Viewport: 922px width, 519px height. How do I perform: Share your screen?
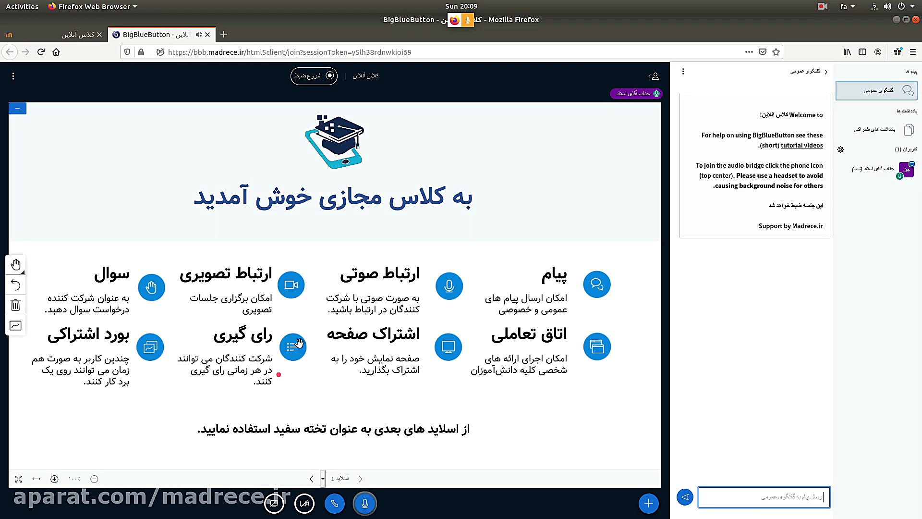pos(274,504)
